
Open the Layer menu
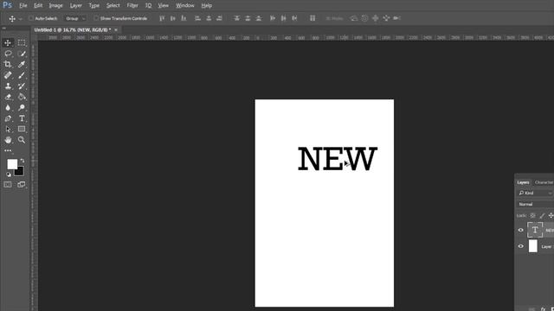[x=76, y=6]
